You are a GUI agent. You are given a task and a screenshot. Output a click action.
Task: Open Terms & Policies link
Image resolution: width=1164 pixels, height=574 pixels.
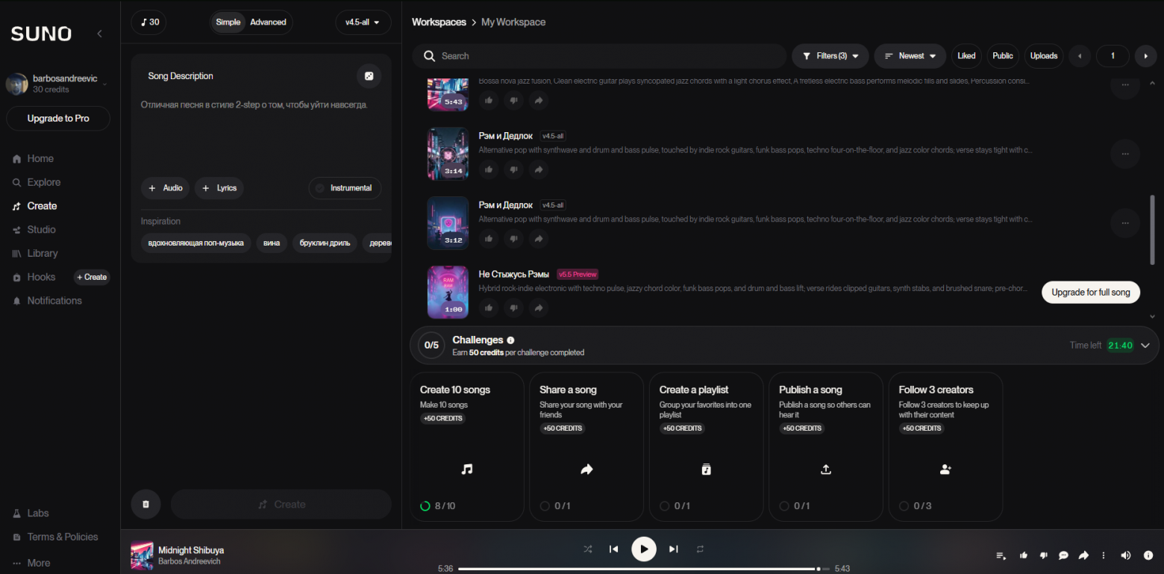pyautogui.click(x=55, y=537)
